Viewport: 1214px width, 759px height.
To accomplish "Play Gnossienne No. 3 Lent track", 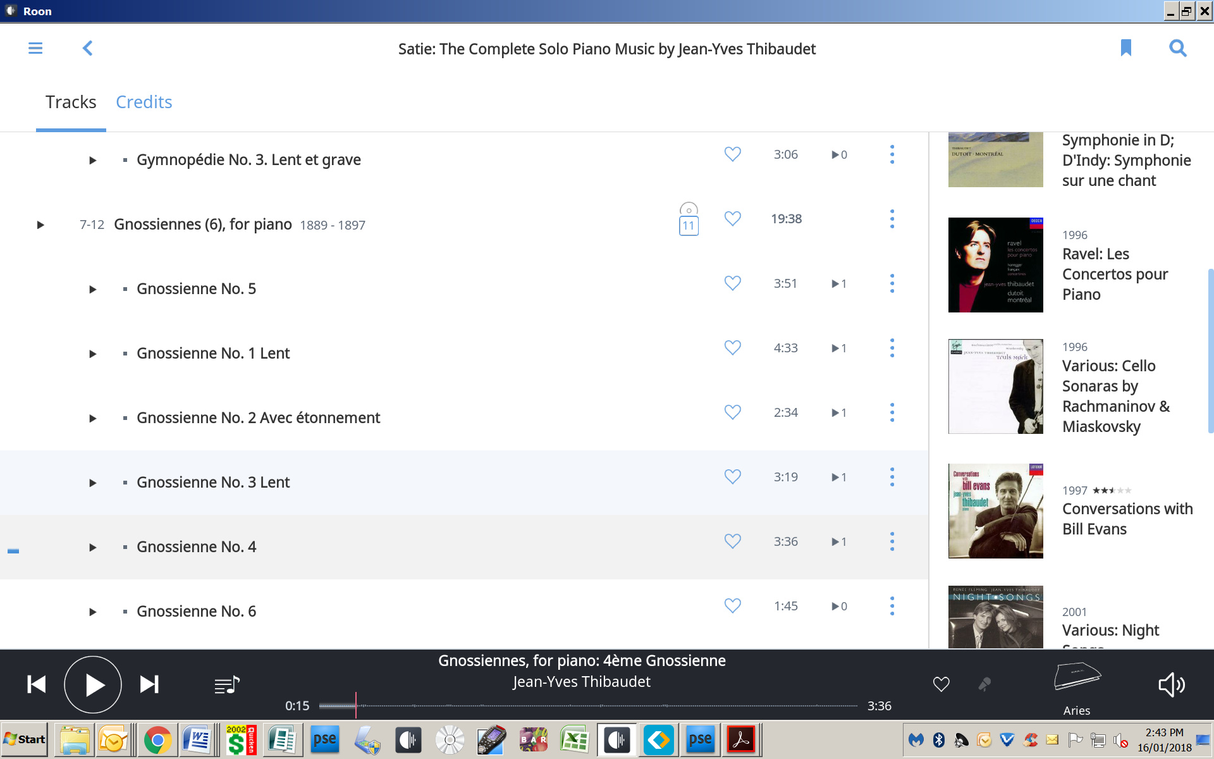I will [x=93, y=483].
